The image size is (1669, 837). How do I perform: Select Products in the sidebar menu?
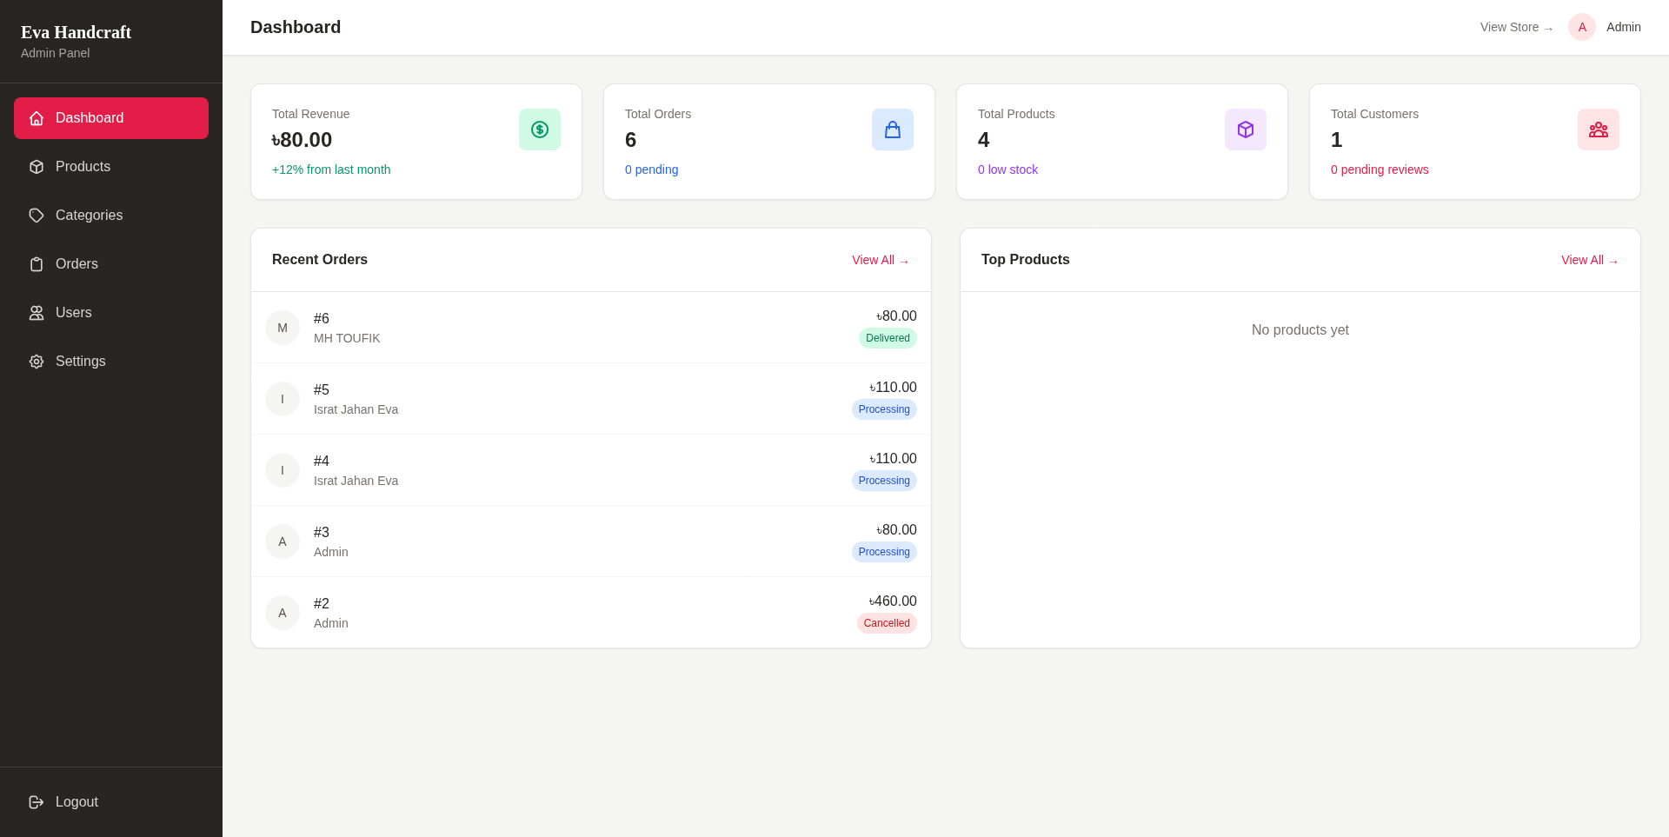[83, 167]
